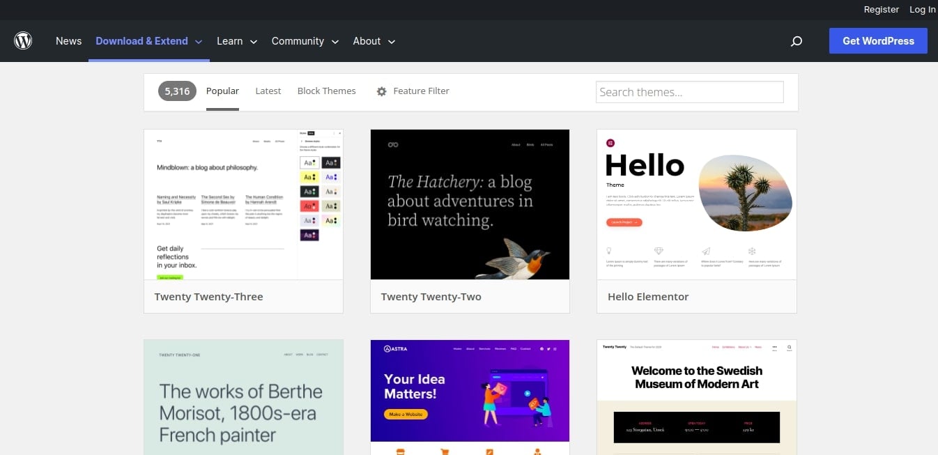The height and width of the screenshot is (455, 938).
Task: Open the Twenty Twenty Swedish Museum thumbnail
Action: [x=697, y=397]
